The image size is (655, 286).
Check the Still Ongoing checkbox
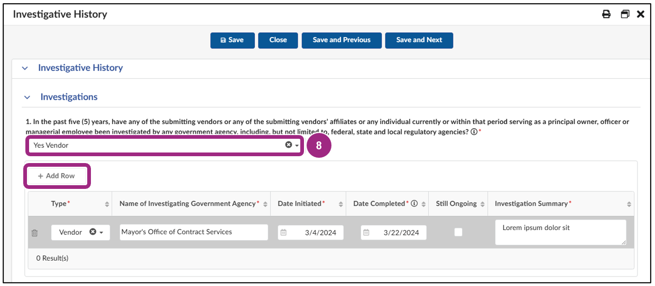pos(458,232)
